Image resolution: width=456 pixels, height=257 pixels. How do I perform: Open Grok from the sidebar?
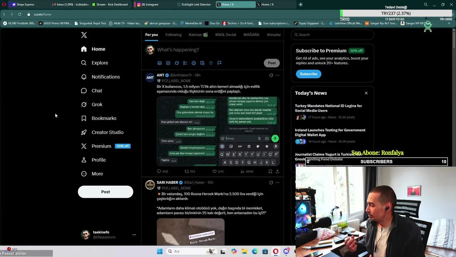pyautogui.click(x=92, y=105)
